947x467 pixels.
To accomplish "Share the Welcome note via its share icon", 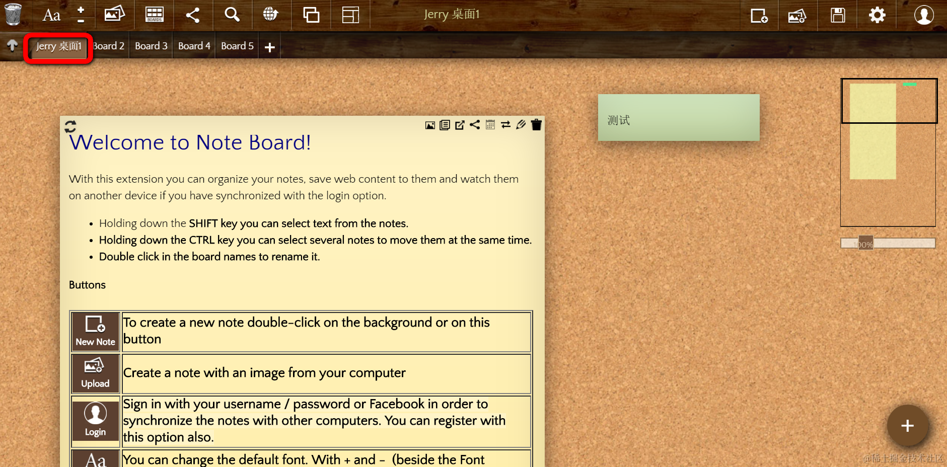I will [x=475, y=124].
